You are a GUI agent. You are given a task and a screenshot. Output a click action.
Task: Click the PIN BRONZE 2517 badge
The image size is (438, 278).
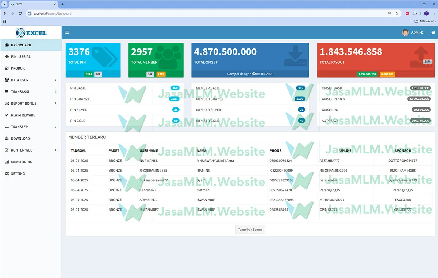[174, 99]
